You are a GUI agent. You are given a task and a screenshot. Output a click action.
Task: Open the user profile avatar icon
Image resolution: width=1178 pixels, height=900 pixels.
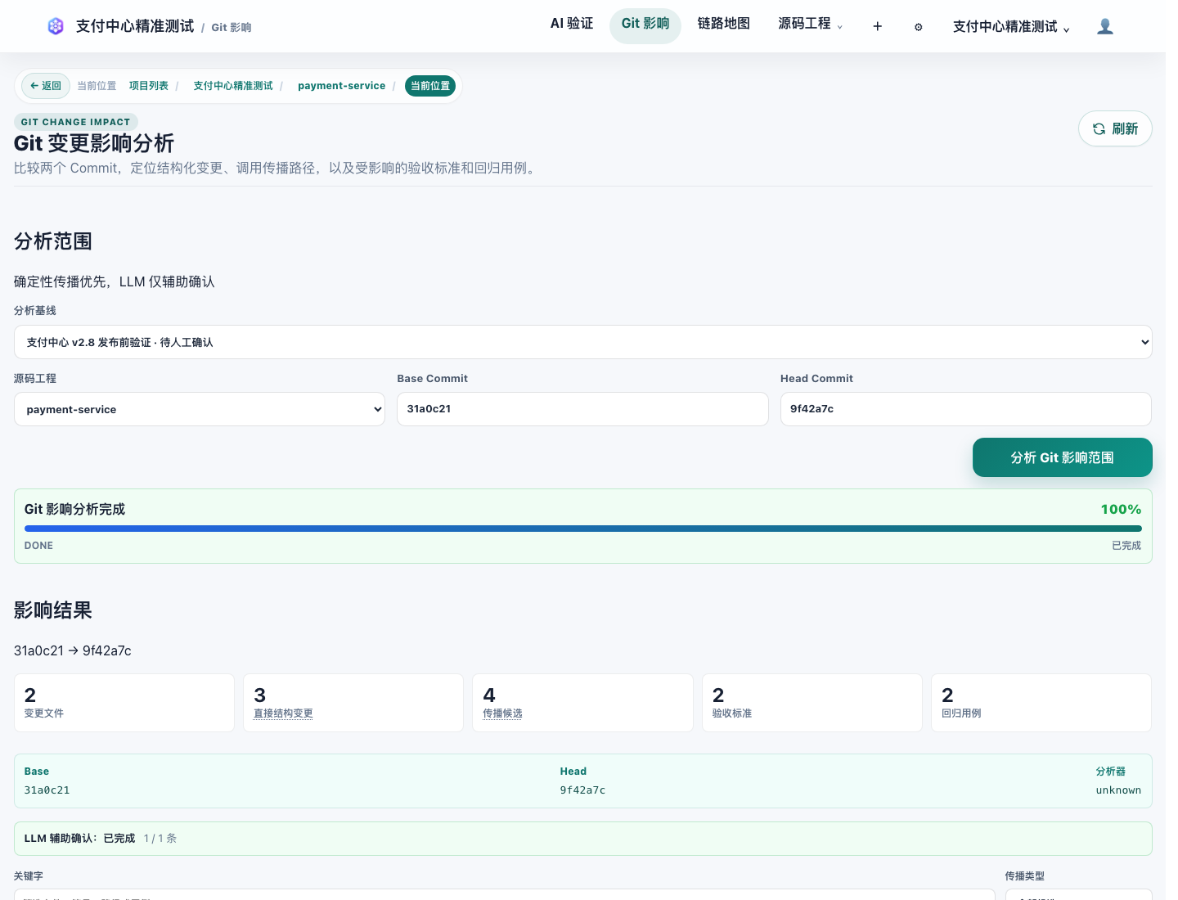1105,26
